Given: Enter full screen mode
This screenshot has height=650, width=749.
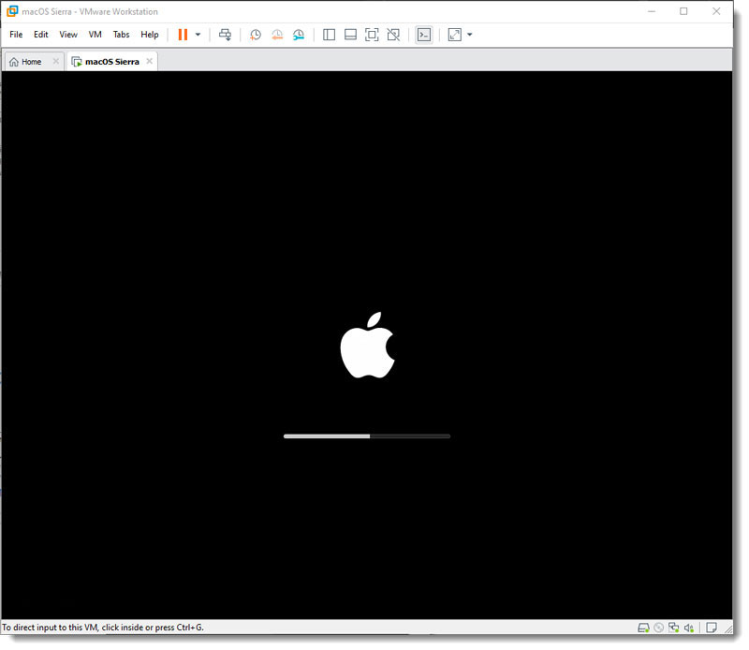Looking at the screenshot, I should click(372, 35).
